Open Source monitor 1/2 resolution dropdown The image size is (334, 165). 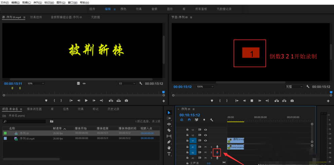coord(126,83)
